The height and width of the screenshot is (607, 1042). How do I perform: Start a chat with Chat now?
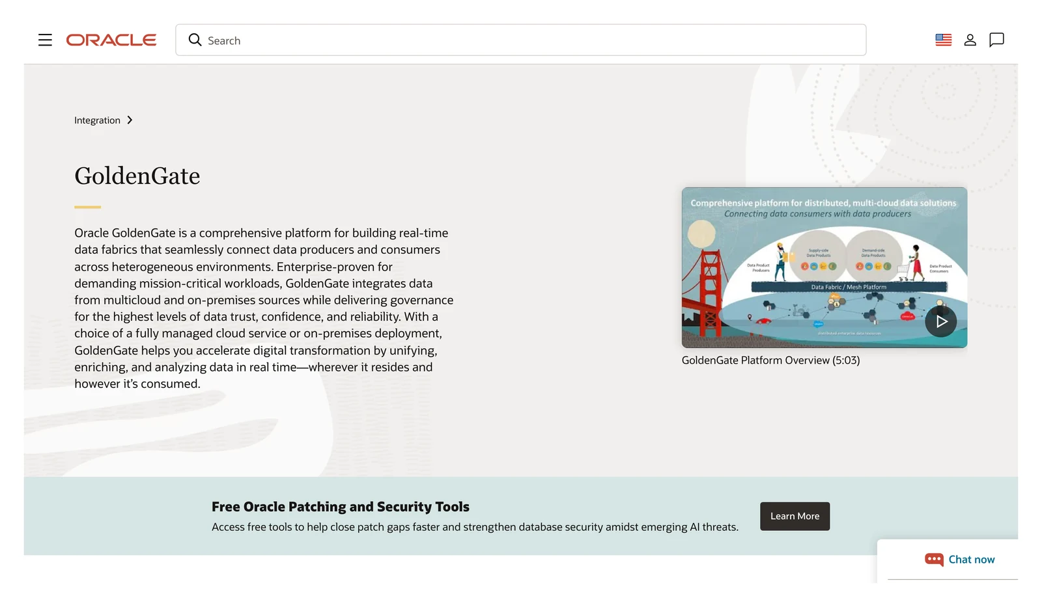(972, 560)
